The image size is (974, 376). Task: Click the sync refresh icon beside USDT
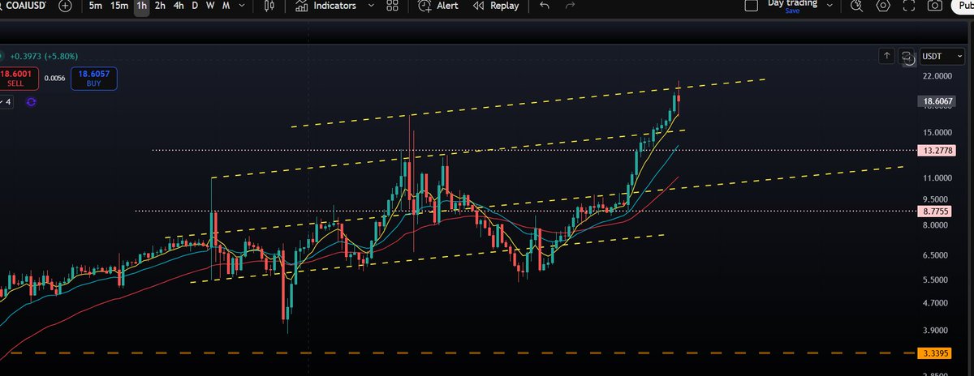(906, 56)
